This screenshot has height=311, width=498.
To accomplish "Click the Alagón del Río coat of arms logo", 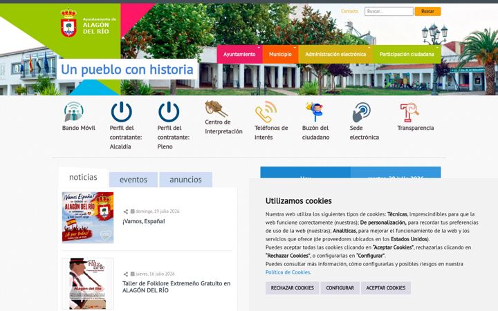I will pos(68,23).
